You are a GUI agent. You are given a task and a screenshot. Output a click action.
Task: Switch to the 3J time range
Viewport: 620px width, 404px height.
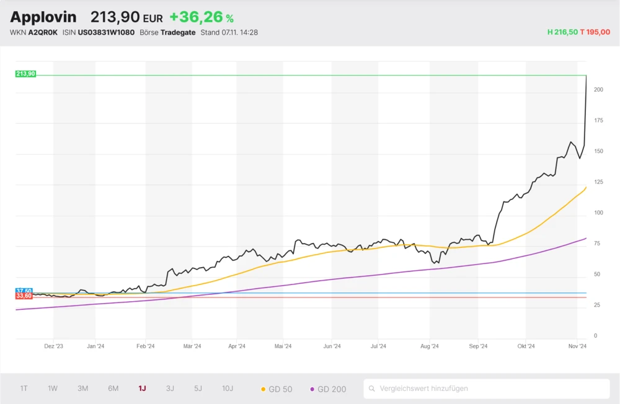[170, 389]
